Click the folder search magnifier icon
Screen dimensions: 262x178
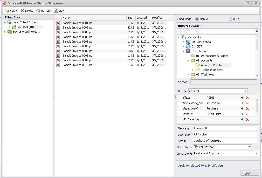pyautogui.click(x=257, y=31)
